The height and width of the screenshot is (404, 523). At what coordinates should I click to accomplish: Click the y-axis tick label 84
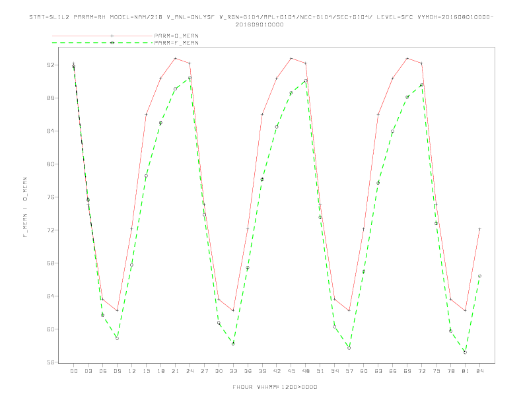coord(51,131)
